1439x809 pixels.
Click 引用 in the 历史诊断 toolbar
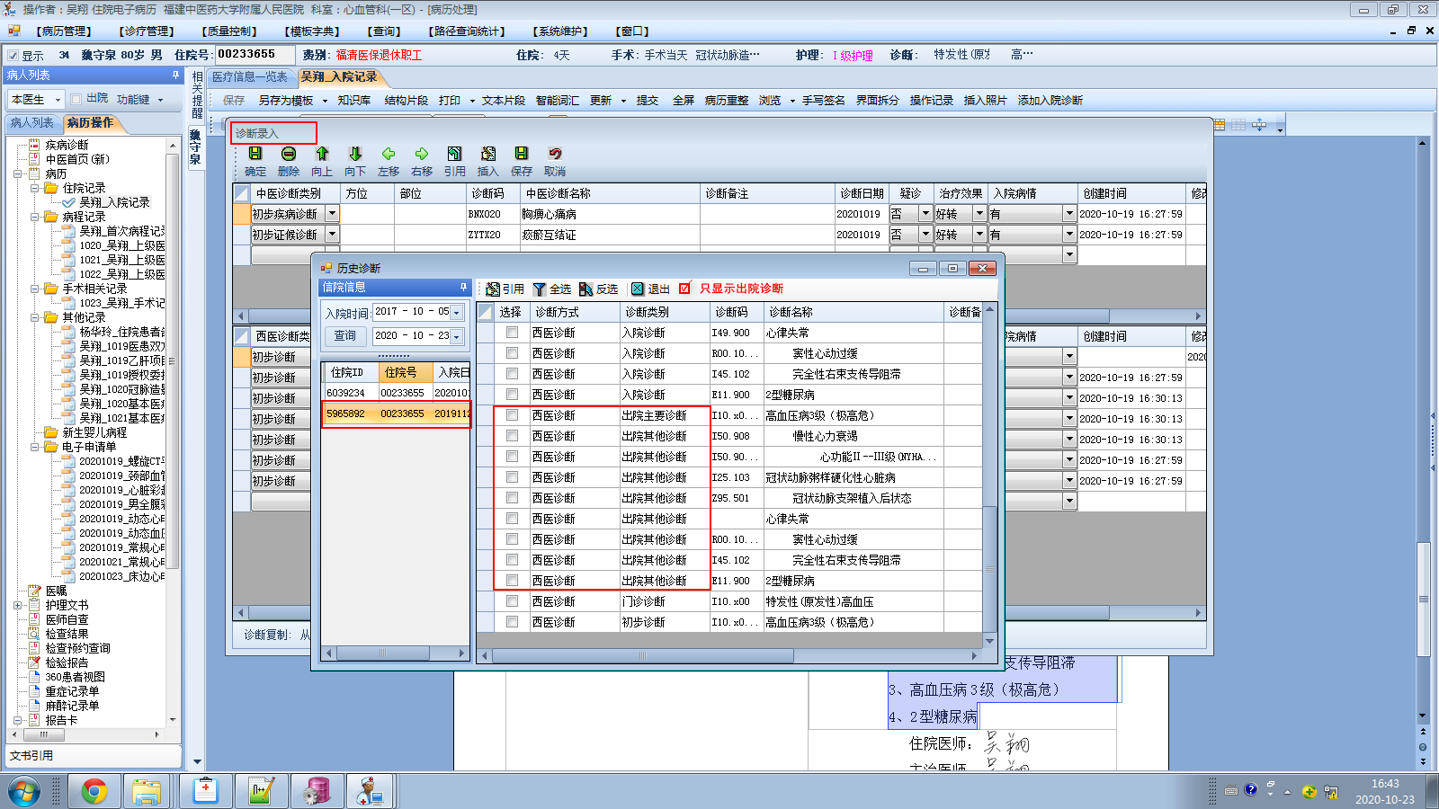pos(505,289)
